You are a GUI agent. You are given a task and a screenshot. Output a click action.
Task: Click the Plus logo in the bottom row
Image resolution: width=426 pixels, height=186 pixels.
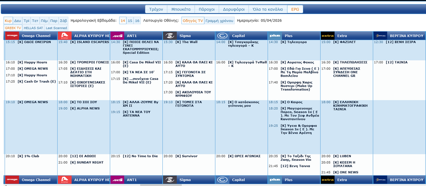(275, 180)
